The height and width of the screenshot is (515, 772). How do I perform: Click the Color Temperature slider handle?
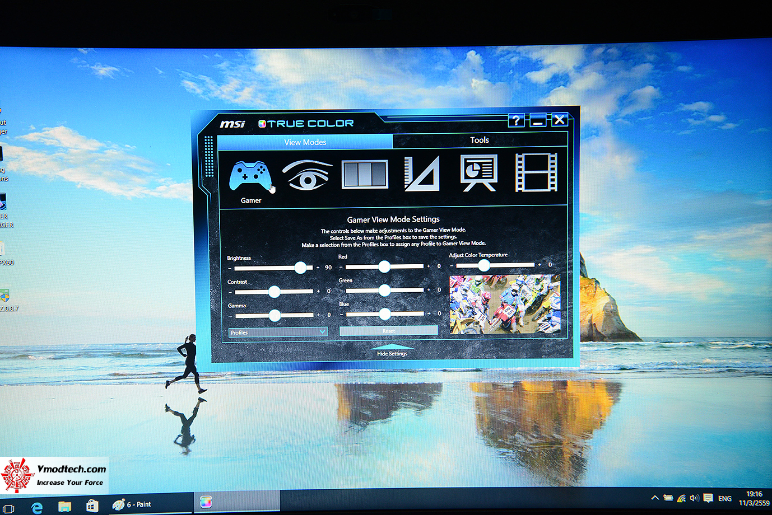[x=484, y=265]
